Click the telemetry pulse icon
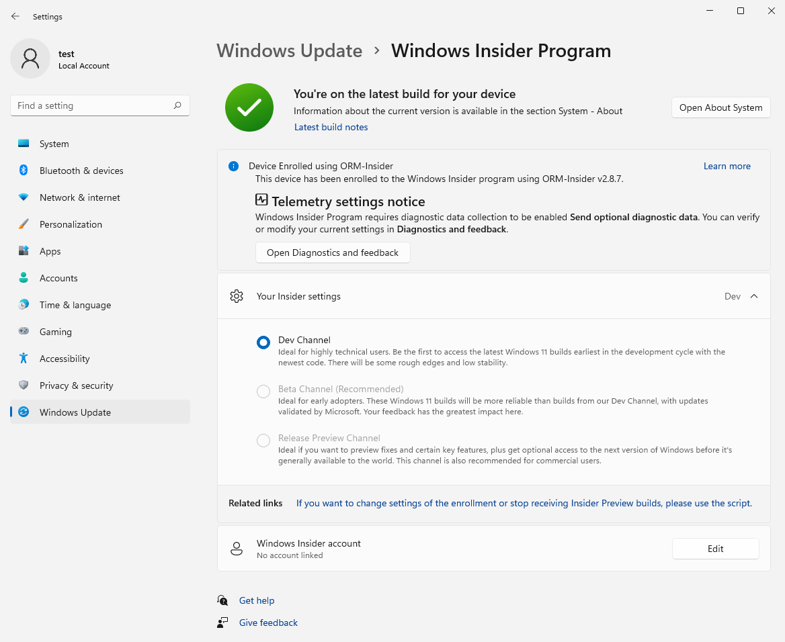The image size is (785, 642). point(261,199)
